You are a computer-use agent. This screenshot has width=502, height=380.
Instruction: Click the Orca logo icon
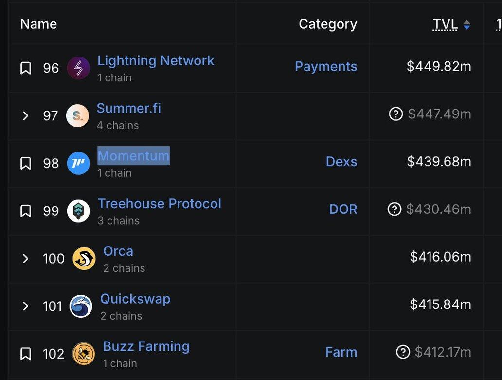click(x=84, y=258)
